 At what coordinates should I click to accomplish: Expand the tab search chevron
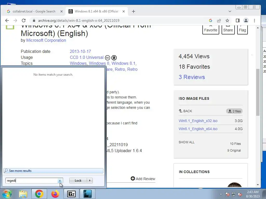click(230, 11)
